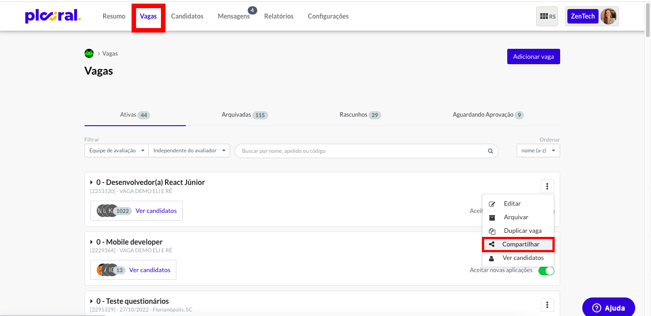Click the Arquivadas count badge 115
This screenshot has width=651, height=316.
pyautogui.click(x=260, y=115)
